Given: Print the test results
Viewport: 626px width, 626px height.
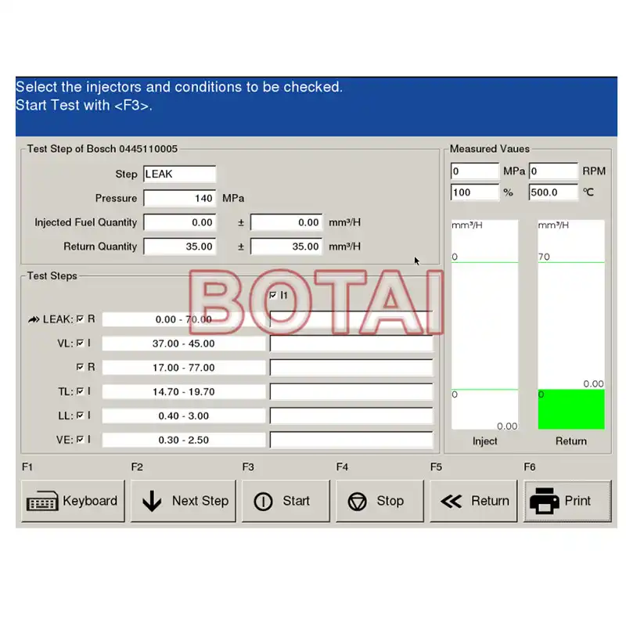Looking at the screenshot, I should pos(567,501).
